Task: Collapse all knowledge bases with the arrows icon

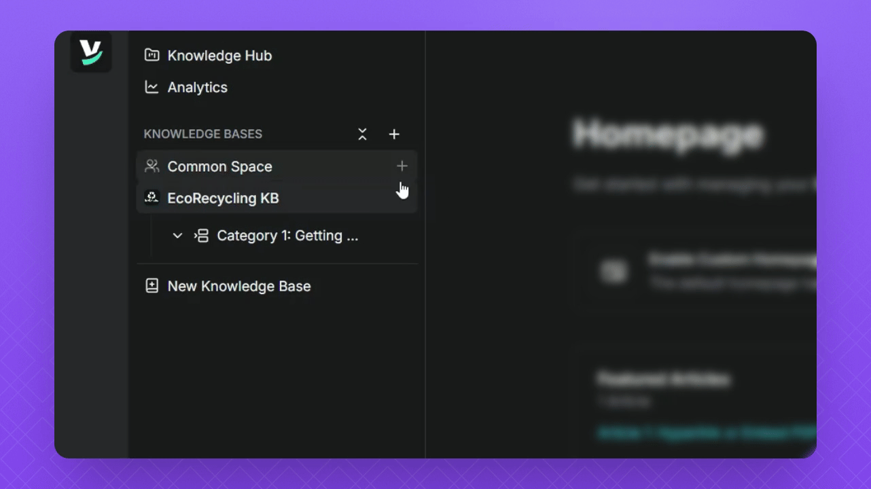Action: pyautogui.click(x=362, y=134)
